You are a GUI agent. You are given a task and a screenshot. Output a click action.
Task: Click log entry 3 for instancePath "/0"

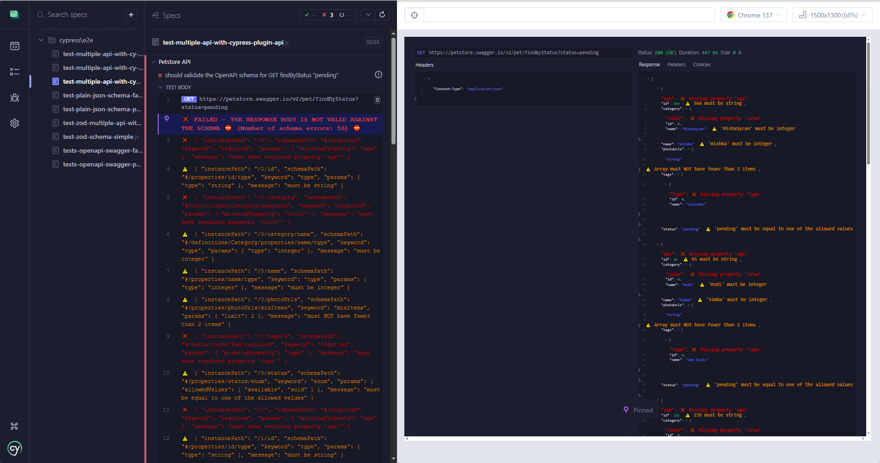pos(270,149)
